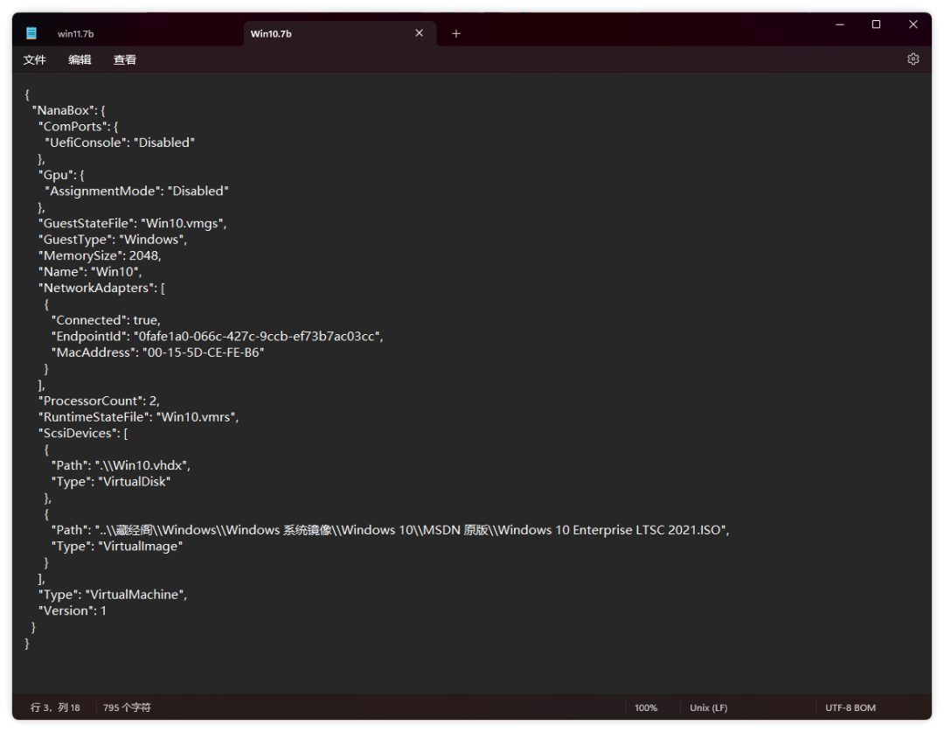944x732 pixels.
Task: Click line and column indicator 行 3, 列 18
Action: (55, 708)
